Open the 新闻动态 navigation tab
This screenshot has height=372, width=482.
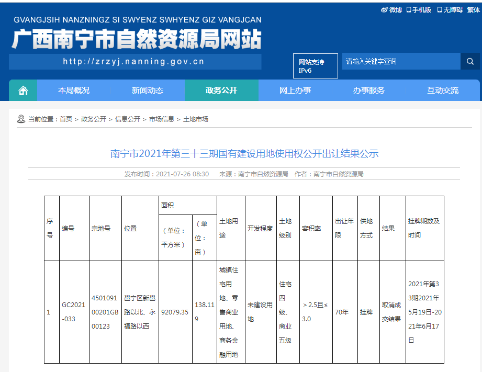pyautogui.click(x=148, y=91)
